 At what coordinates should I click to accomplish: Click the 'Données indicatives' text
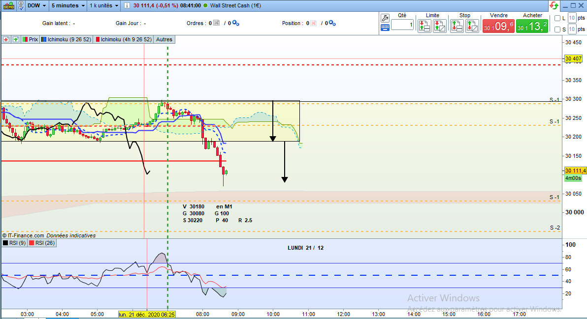(71, 236)
